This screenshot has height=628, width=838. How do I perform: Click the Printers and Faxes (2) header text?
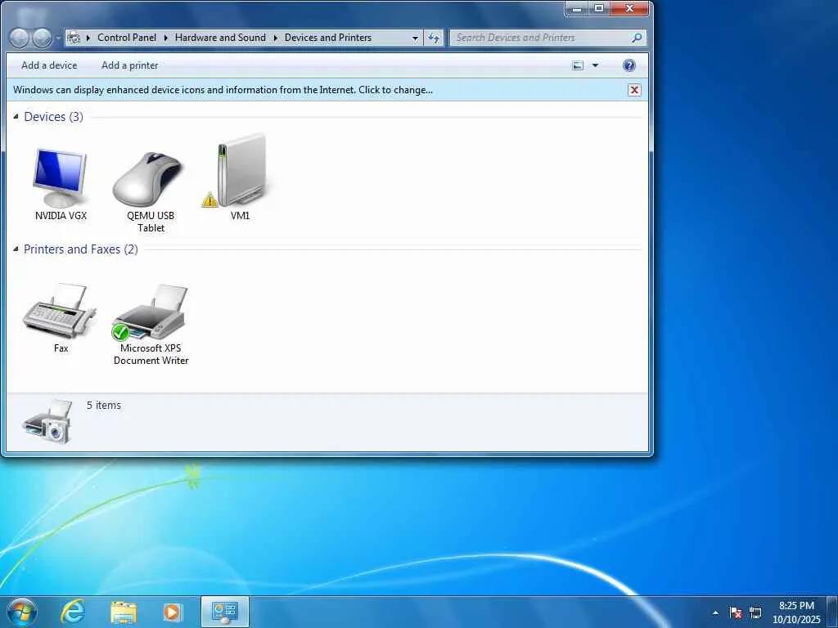coord(81,249)
